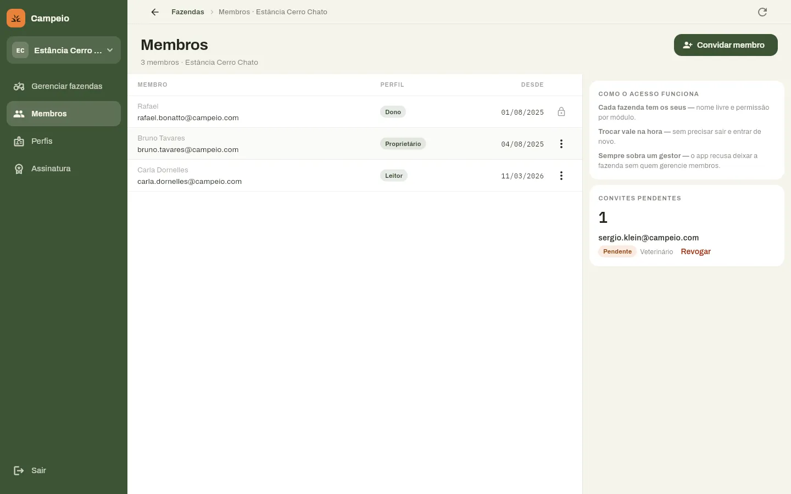Click the Membro column header
The height and width of the screenshot is (494, 791).
coord(152,85)
